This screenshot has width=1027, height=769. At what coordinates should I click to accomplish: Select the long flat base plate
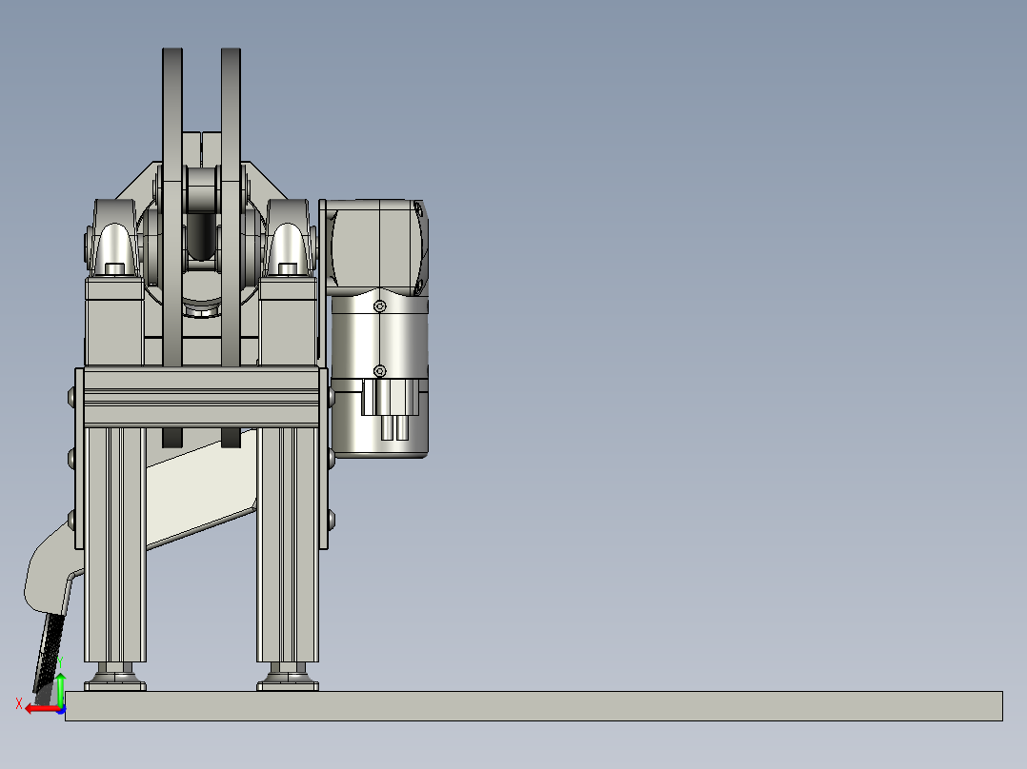coord(534,706)
